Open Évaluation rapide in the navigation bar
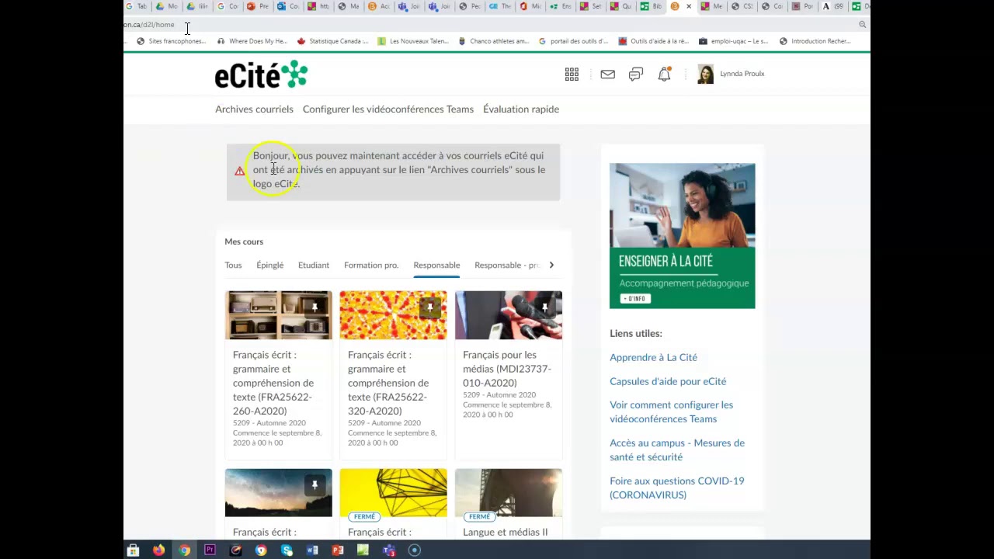The height and width of the screenshot is (559, 994). 521,109
